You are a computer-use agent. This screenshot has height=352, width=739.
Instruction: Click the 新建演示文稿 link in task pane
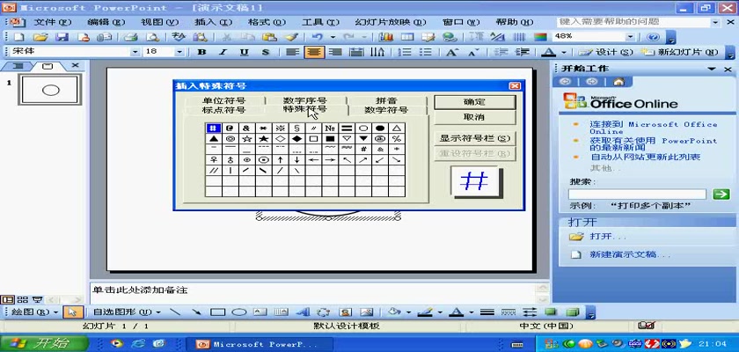click(630, 254)
